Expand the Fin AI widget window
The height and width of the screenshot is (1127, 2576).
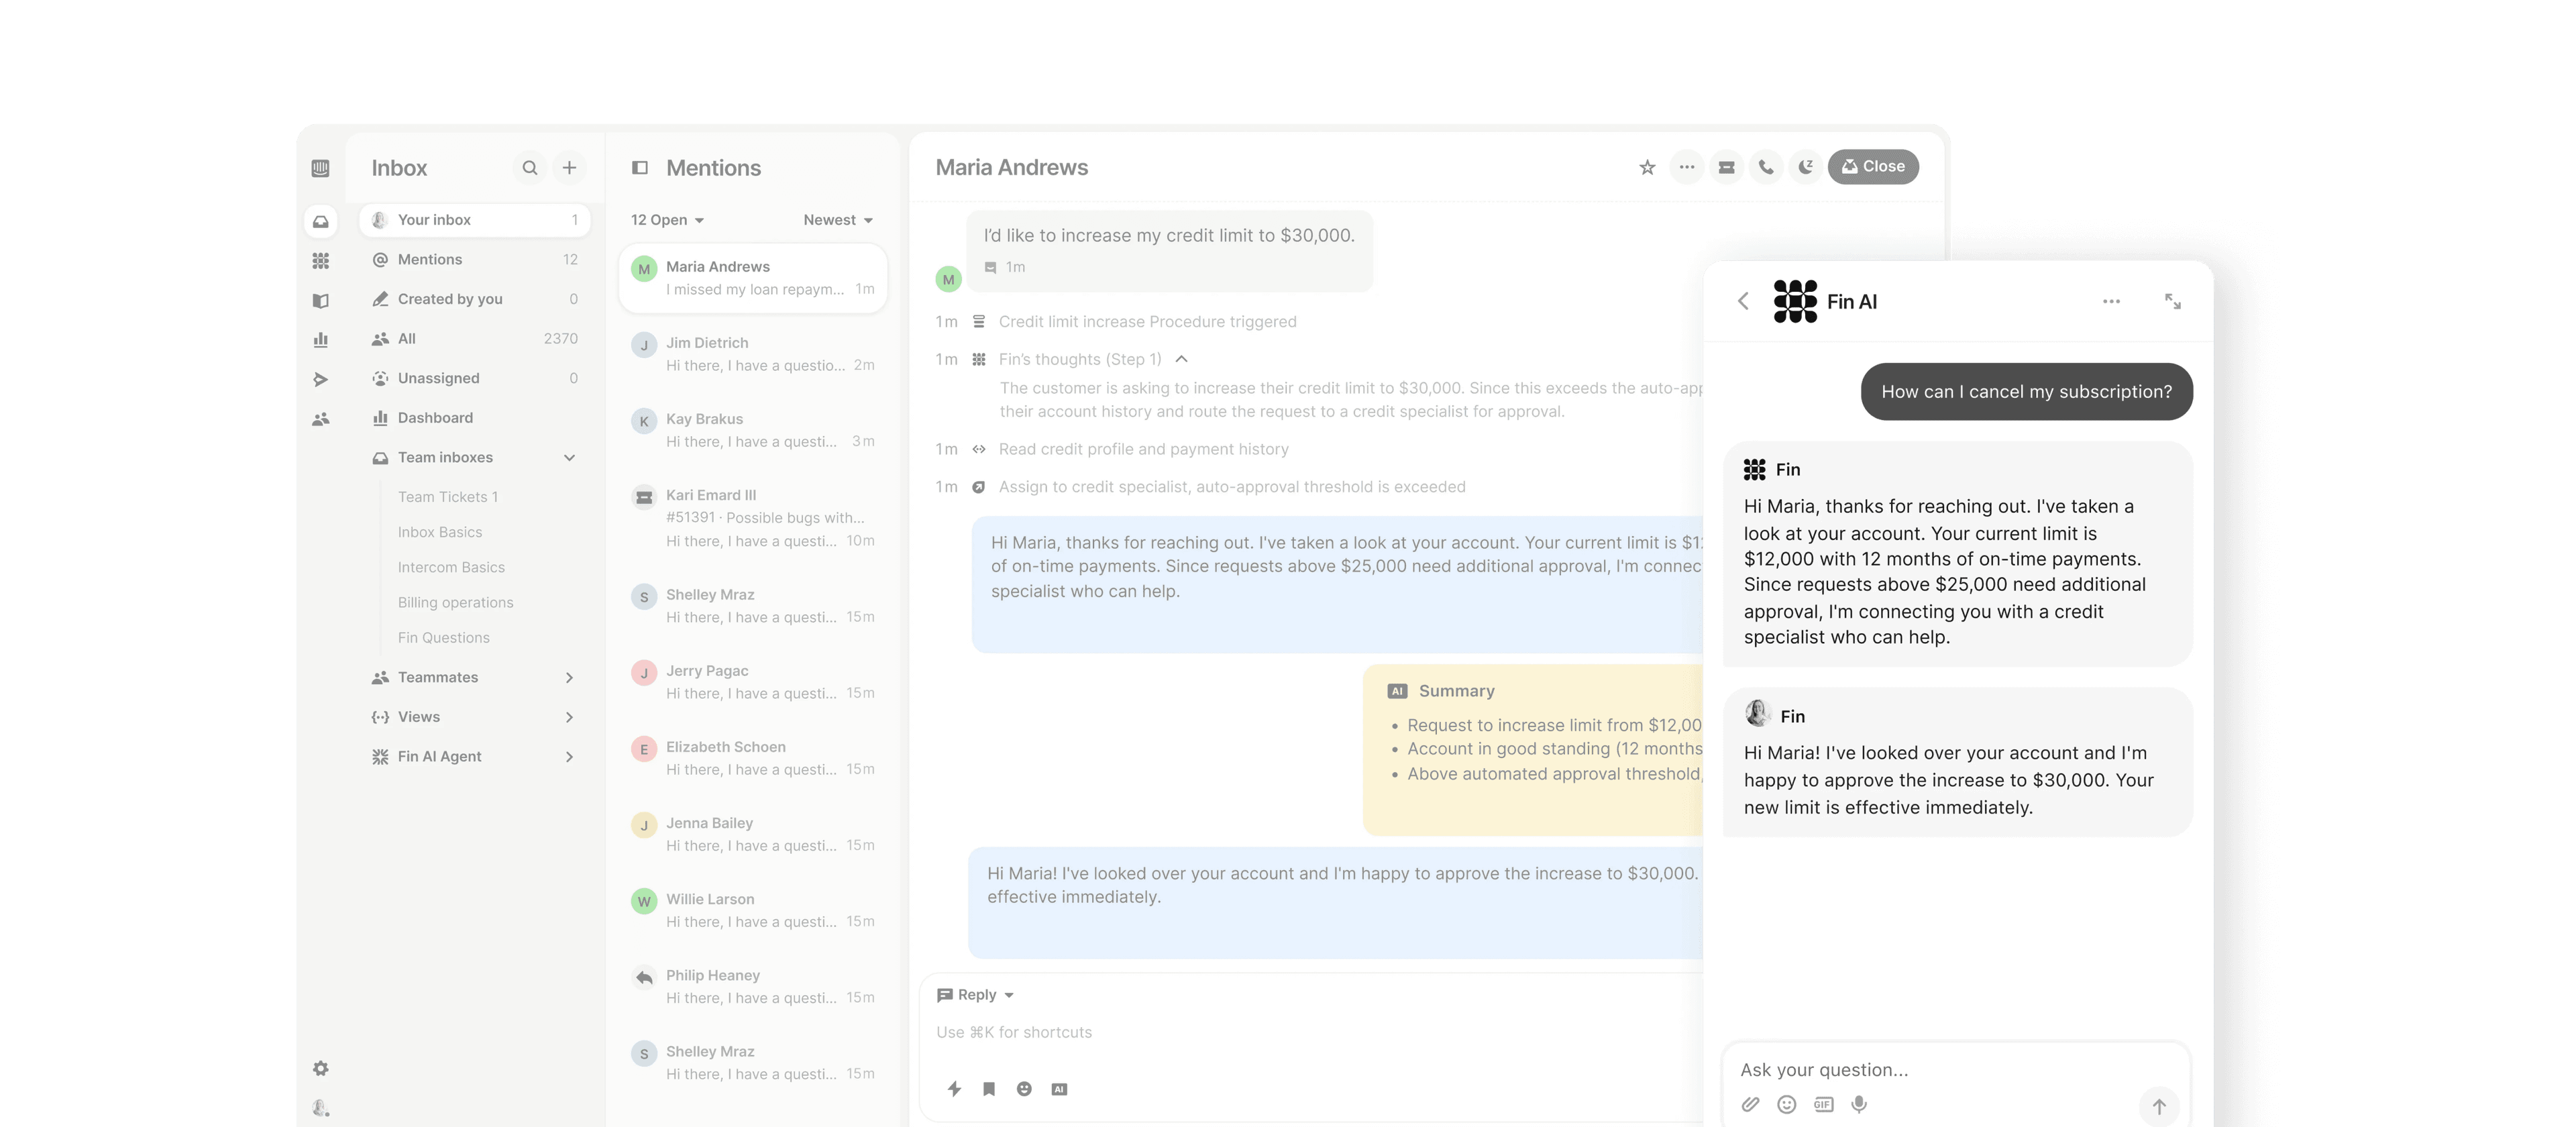2172,301
